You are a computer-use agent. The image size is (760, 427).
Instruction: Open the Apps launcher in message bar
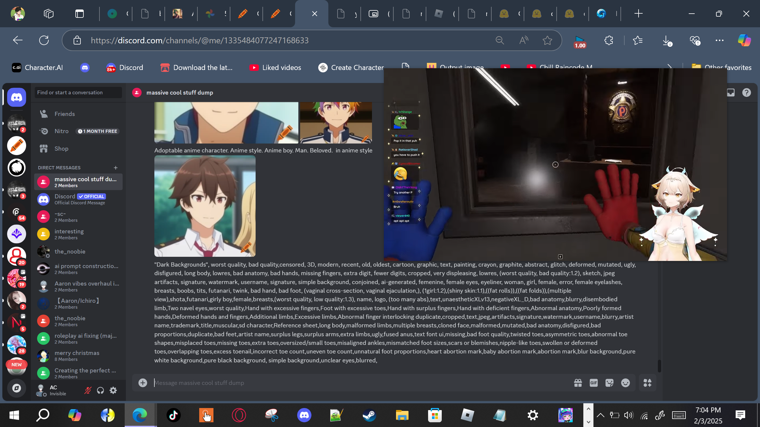[647, 383]
